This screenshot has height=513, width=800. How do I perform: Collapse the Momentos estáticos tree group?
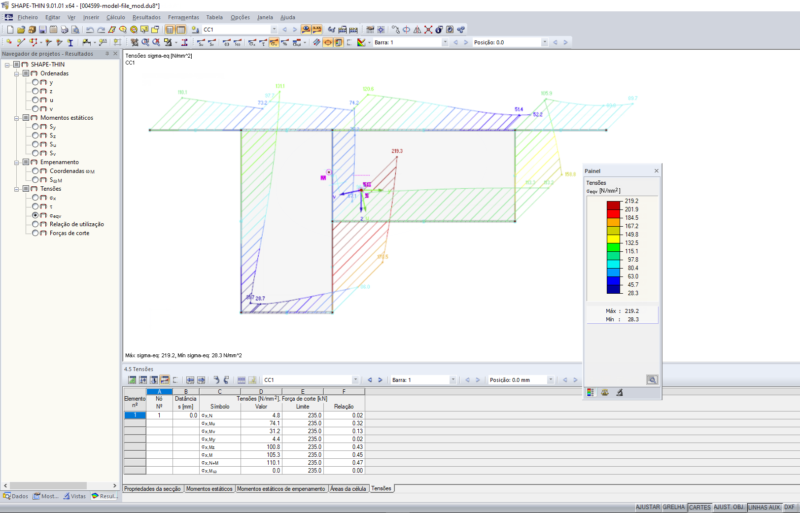[x=17, y=118]
